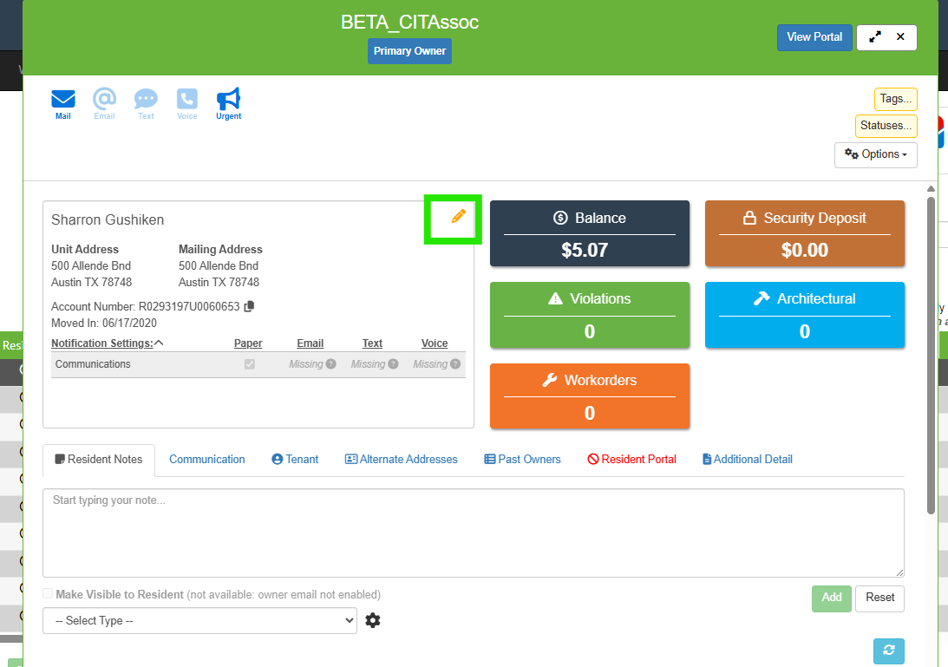This screenshot has width=948, height=667.
Task: Send an Urgent megaphone notification
Action: (x=228, y=99)
